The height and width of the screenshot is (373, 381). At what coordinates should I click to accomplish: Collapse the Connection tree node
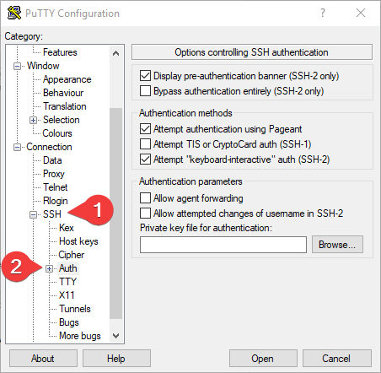coord(17,147)
